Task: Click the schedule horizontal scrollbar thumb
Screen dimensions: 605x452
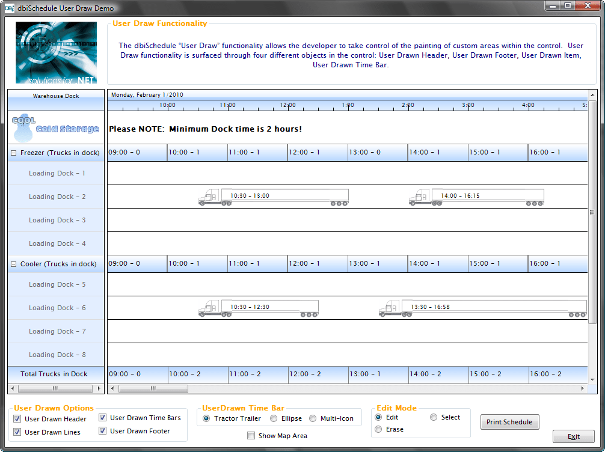Action: tap(153, 388)
